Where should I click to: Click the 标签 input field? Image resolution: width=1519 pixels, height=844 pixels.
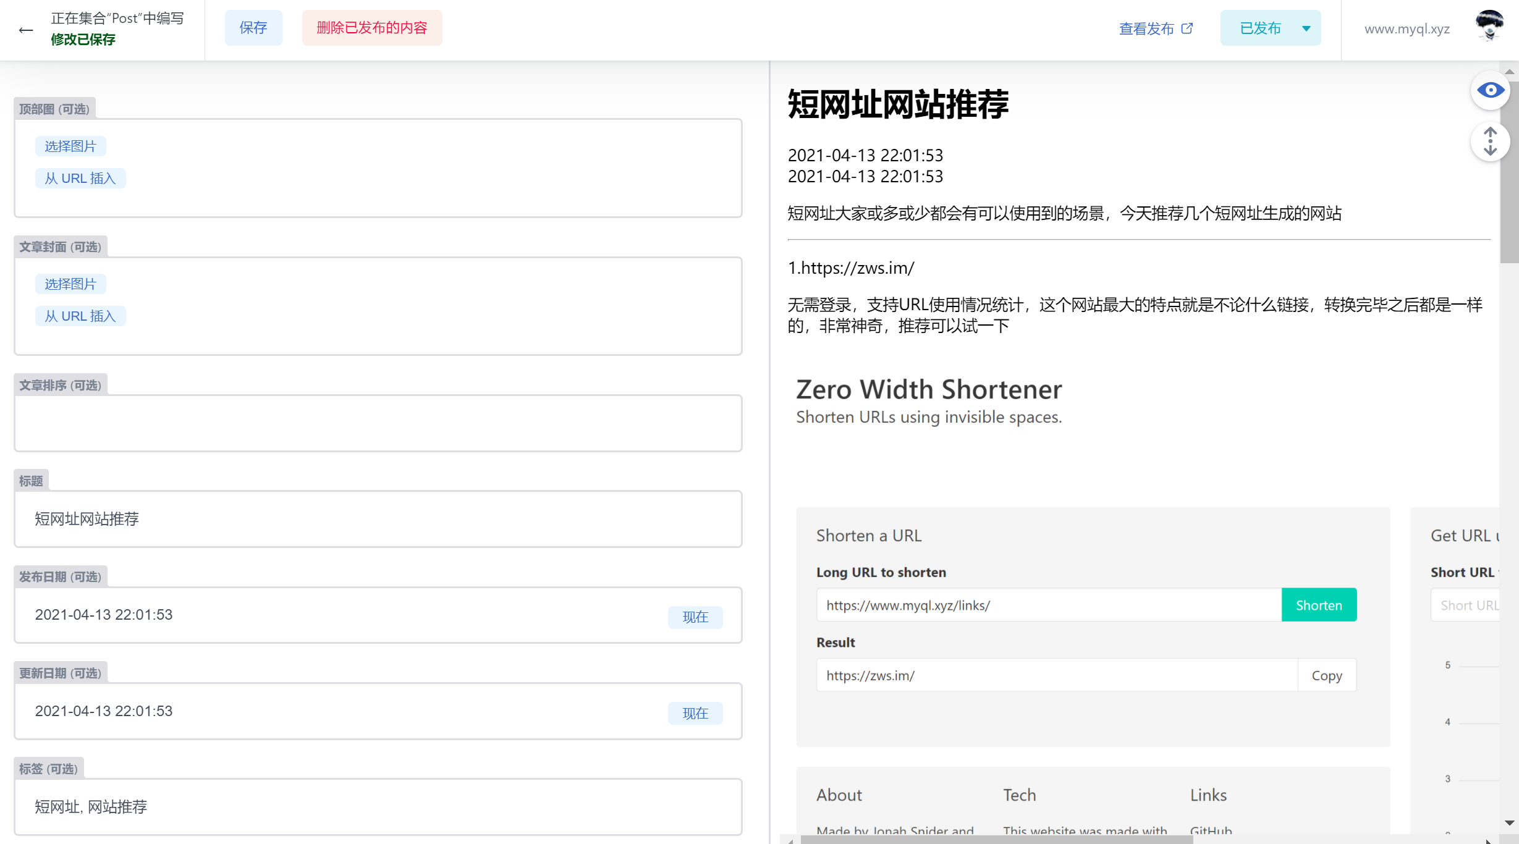pyautogui.click(x=378, y=807)
